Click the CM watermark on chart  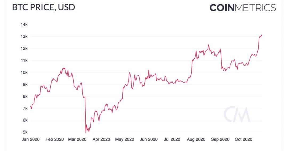pos(237,115)
